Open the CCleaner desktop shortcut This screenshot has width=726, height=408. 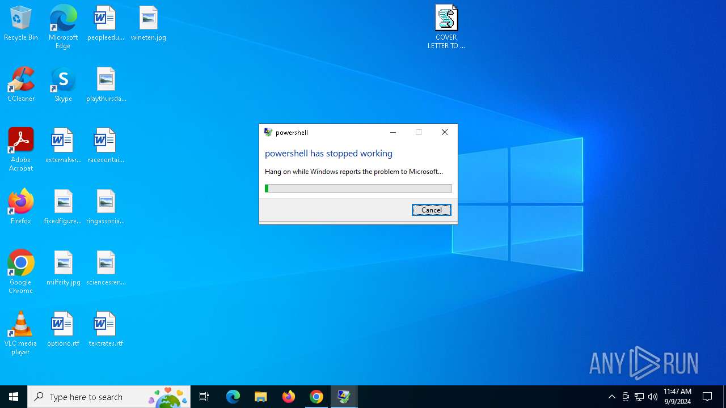(21, 85)
